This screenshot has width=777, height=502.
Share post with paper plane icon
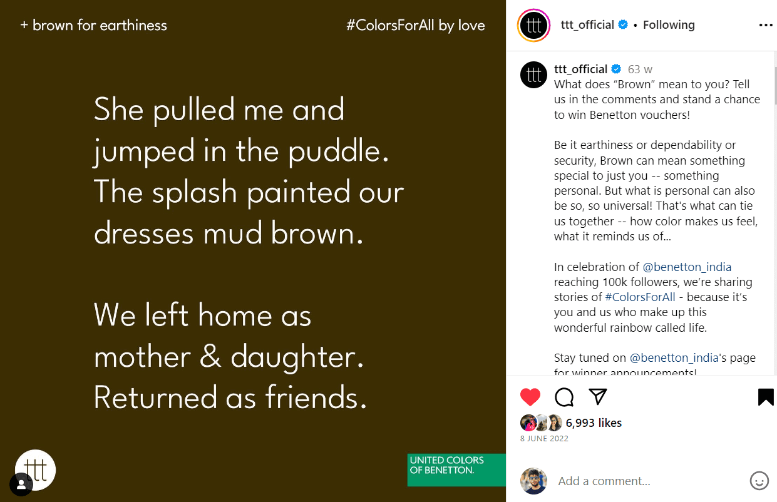[x=598, y=396]
